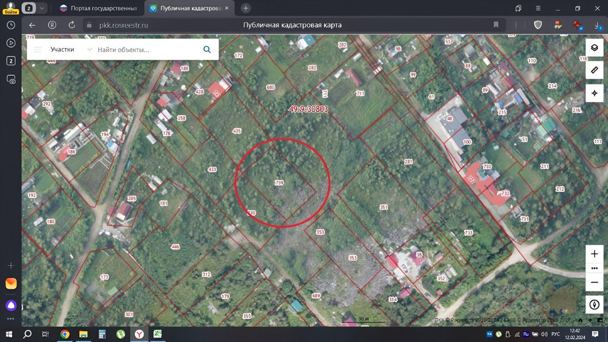The height and width of the screenshot is (342, 608).
Task: Open the Excel taskbar app
Action: click(x=158, y=334)
